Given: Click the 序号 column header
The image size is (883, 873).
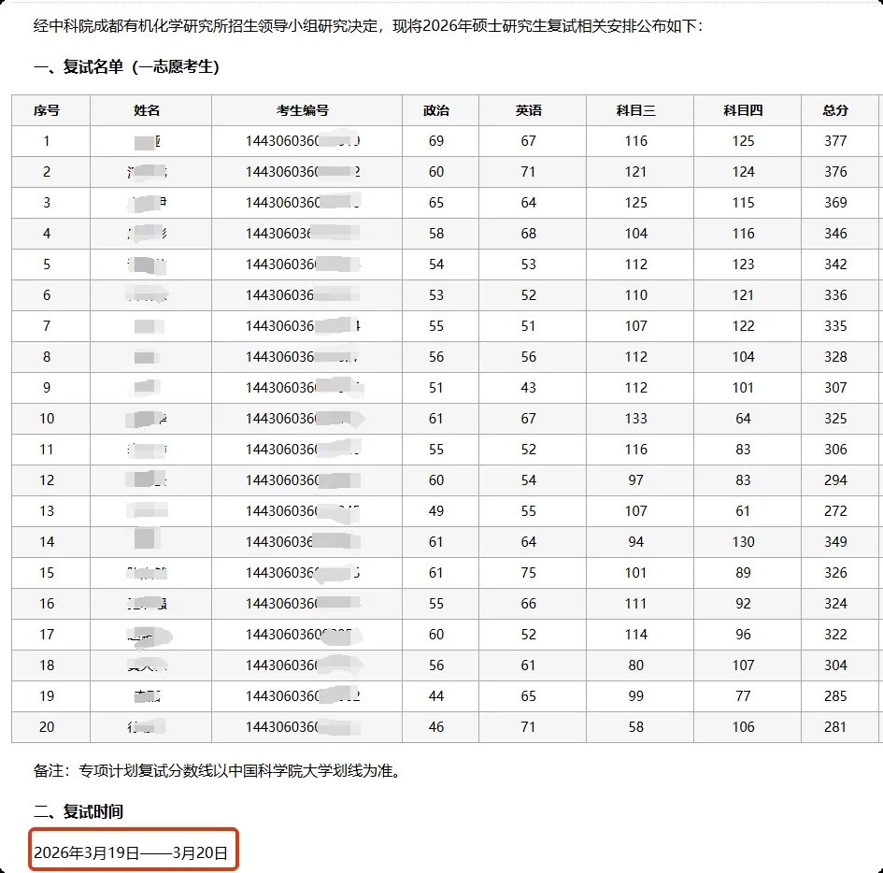Looking at the screenshot, I should point(47,110).
